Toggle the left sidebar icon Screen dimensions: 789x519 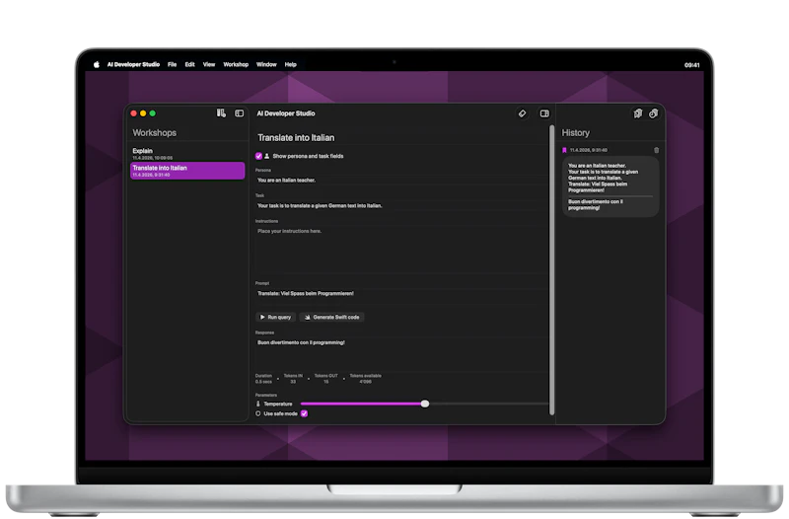click(239, 113)
